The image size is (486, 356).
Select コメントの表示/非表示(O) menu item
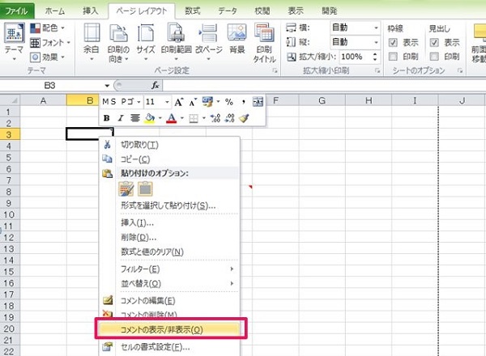tap(169, 329)
